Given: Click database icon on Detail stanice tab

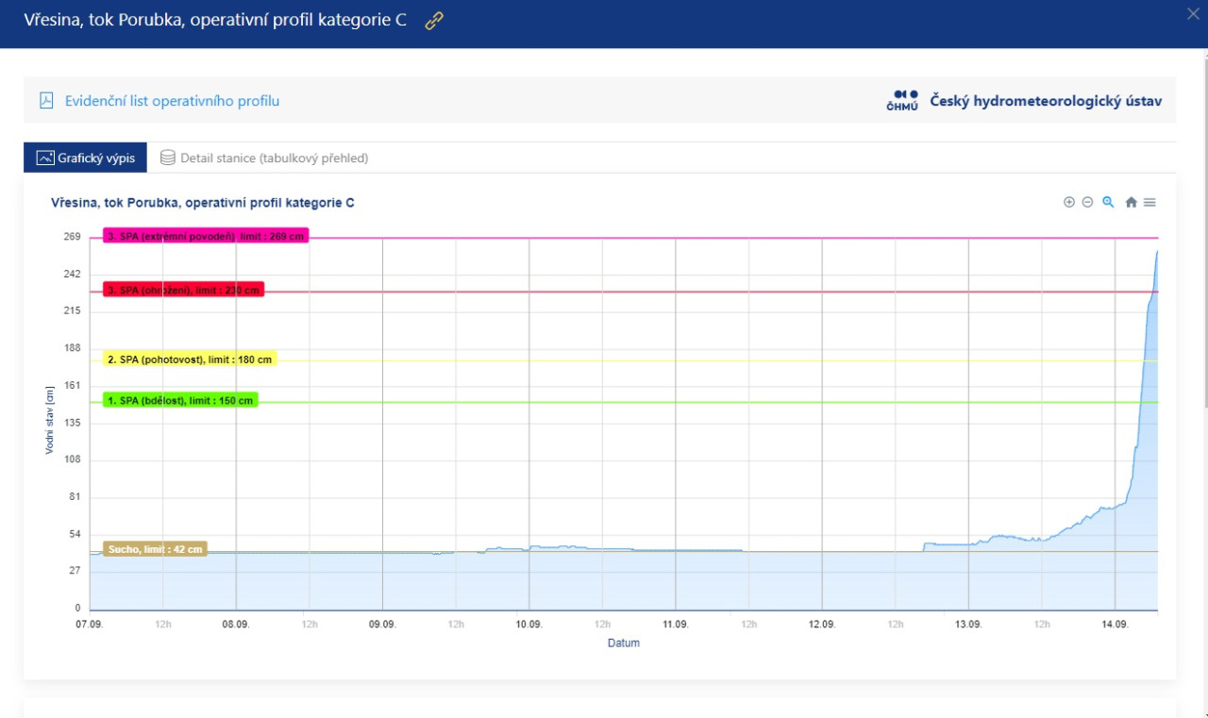Looking at the screenshot, I should [168, 159].
